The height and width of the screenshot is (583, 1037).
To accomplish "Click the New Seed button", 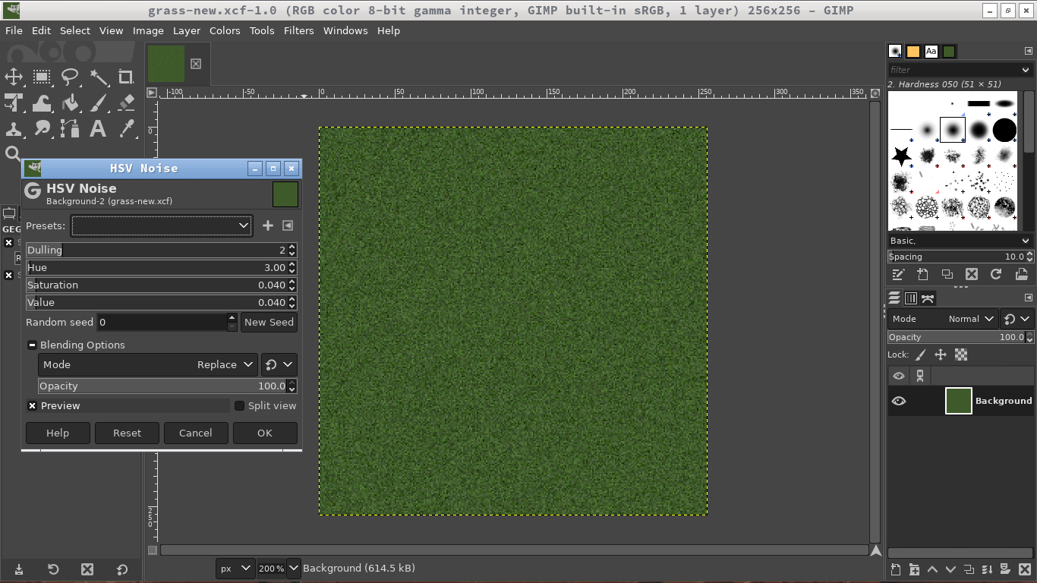I will click(x=269, y=323).
